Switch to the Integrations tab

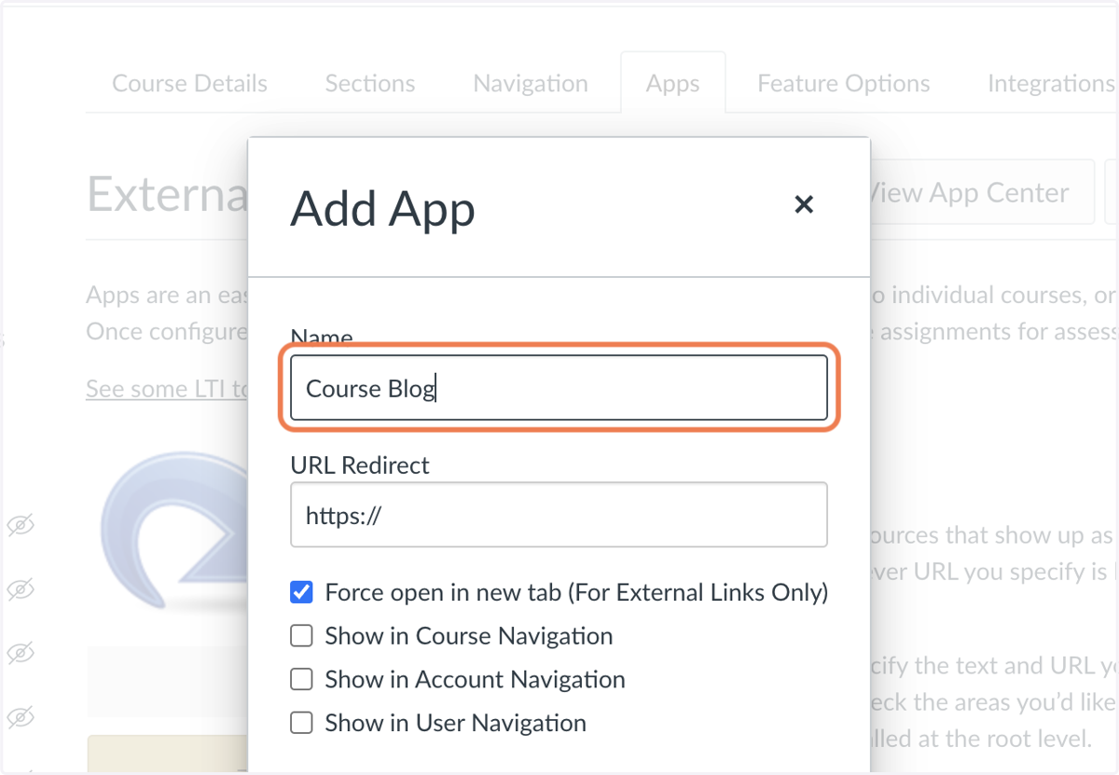click(x=1052, y=83)
